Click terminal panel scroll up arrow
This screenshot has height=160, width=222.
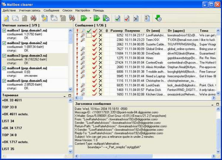(x=70, y=100)
